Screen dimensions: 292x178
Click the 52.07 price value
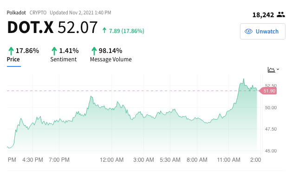click(x=78, y=27)
